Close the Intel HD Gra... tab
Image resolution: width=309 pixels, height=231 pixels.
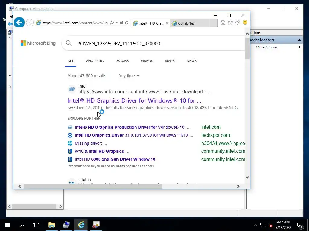click(x=167, y=23)
